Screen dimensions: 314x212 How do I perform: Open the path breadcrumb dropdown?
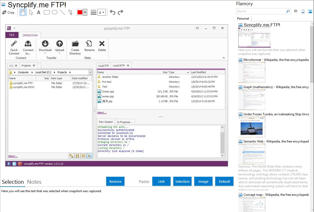pos(90,72)
